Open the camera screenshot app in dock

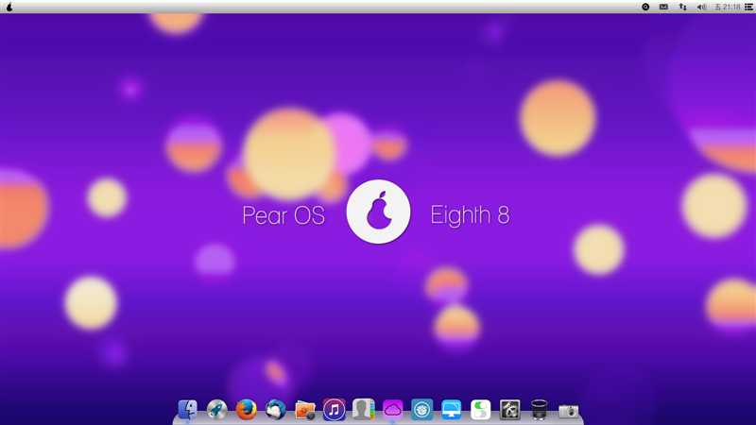pos(569,411)
